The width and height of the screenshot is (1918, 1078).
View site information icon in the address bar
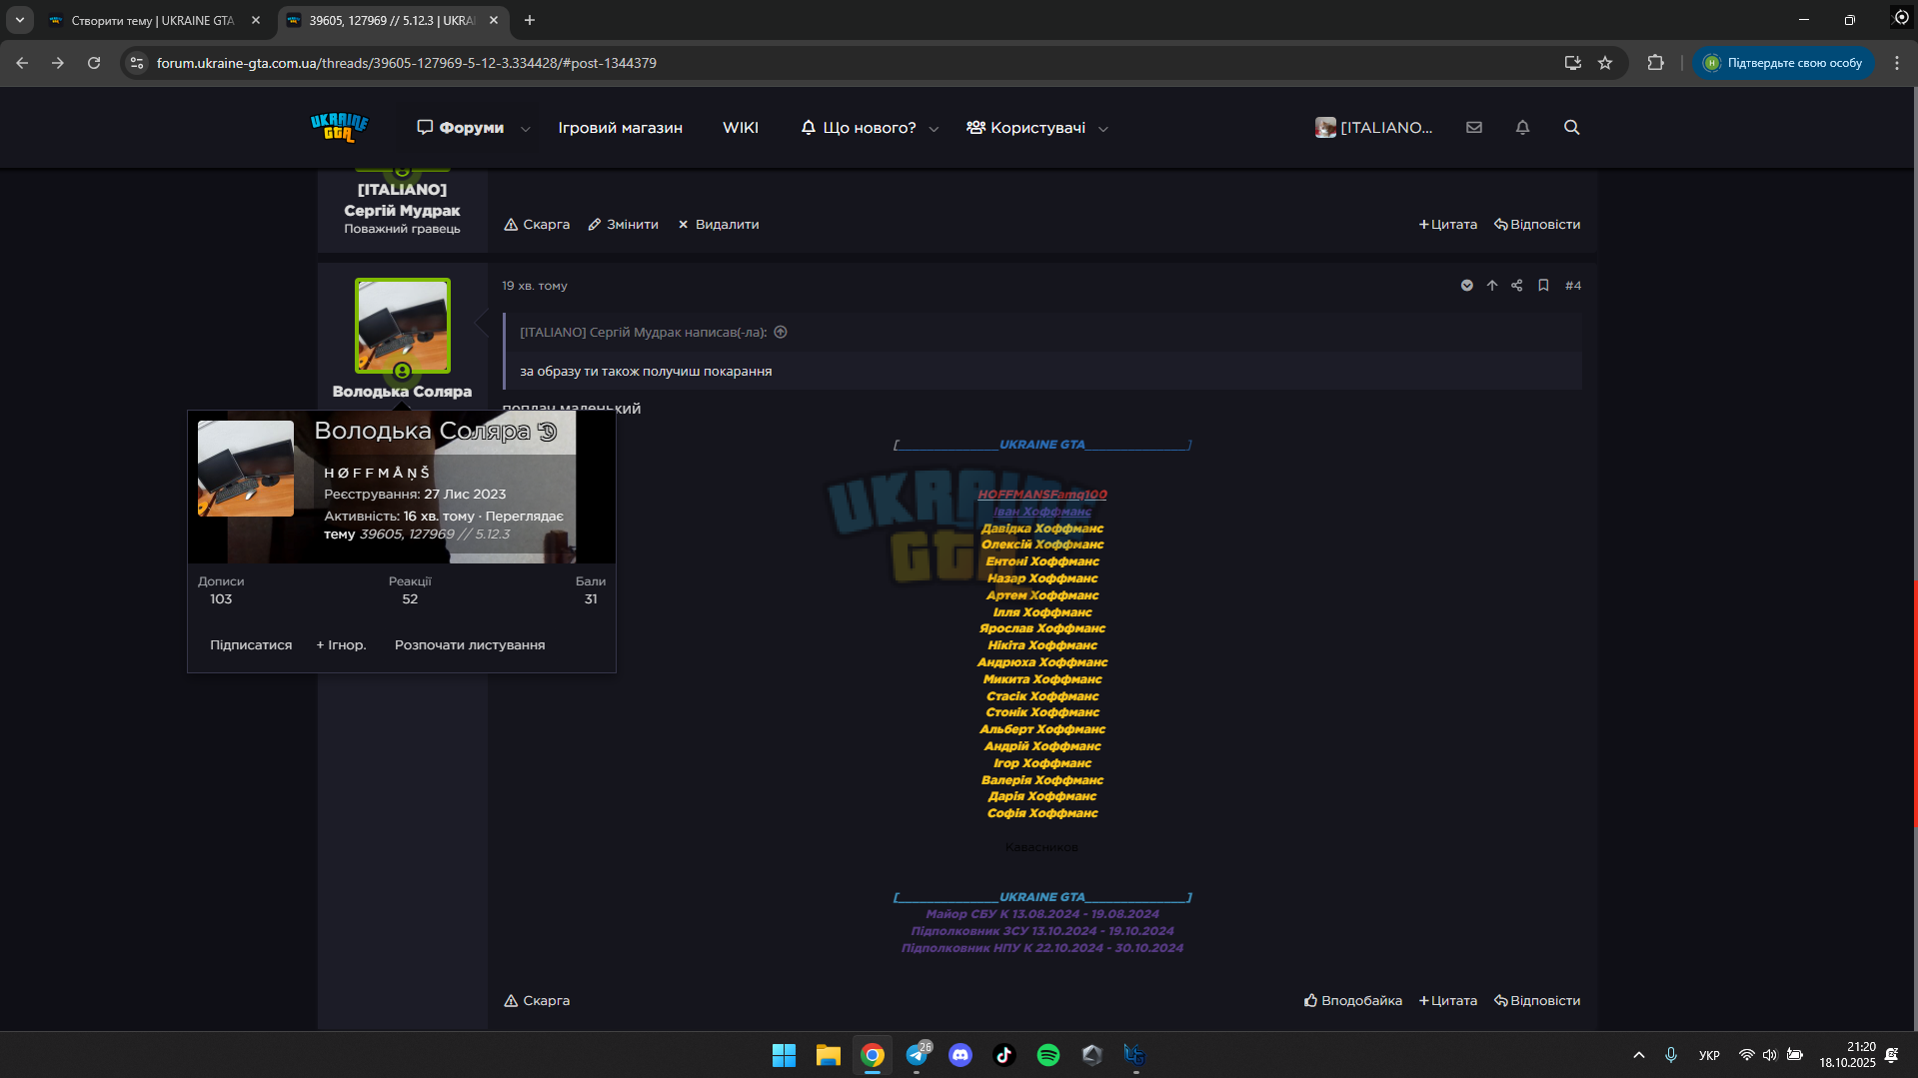[x=137, y=63]
